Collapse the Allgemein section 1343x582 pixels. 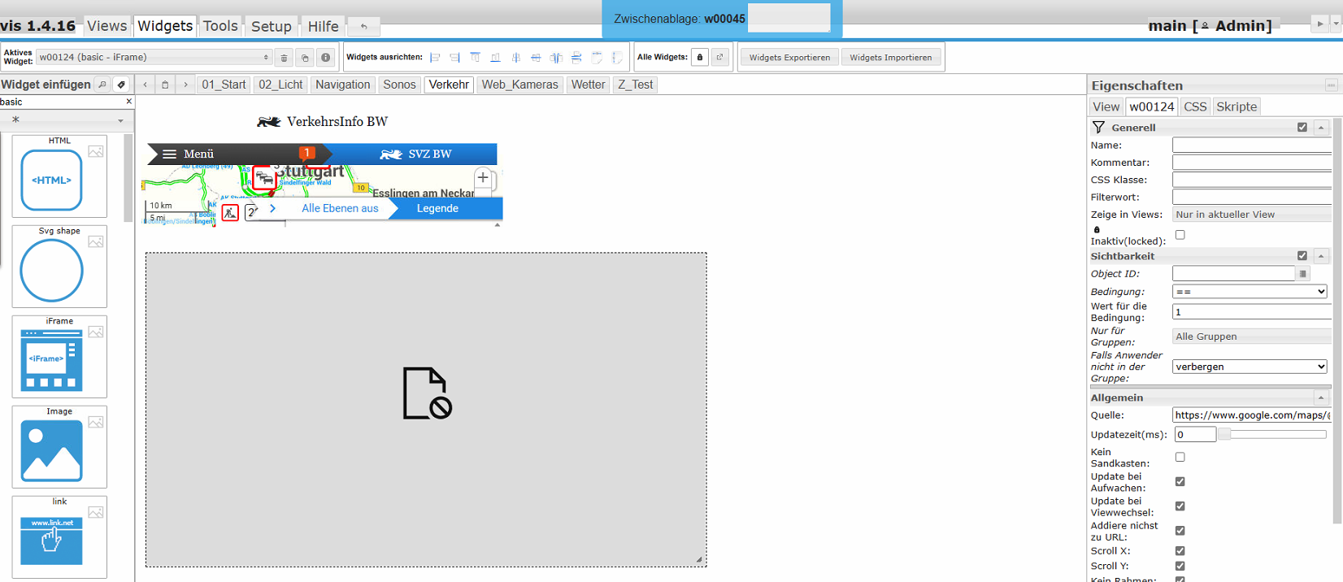pyautogui.click(x=1321, y=397)
